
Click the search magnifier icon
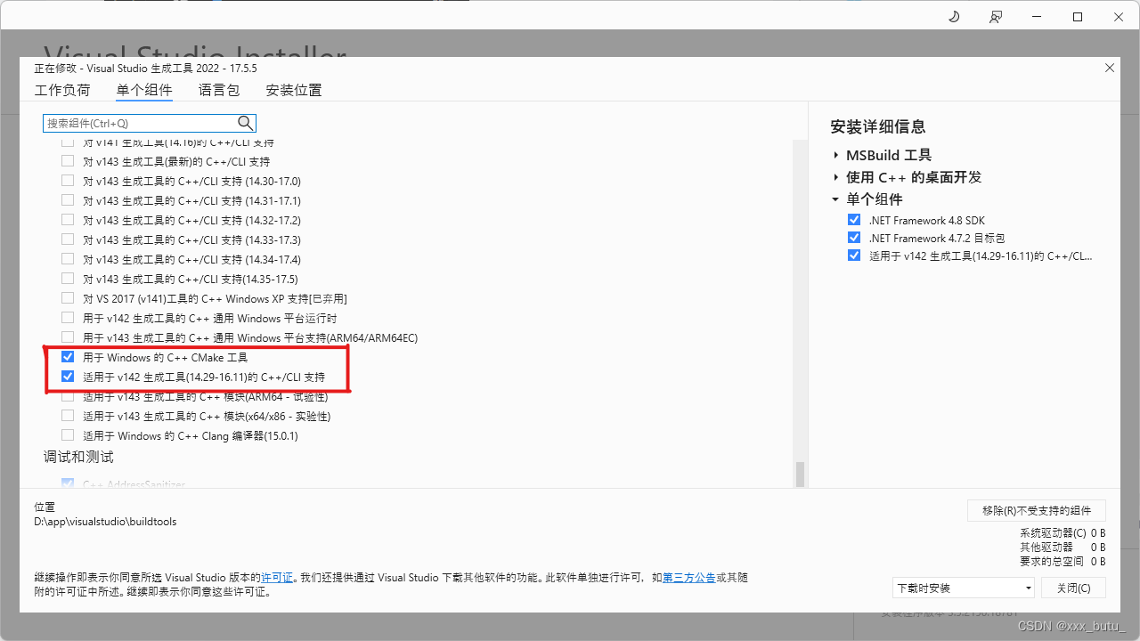point(245,123)
